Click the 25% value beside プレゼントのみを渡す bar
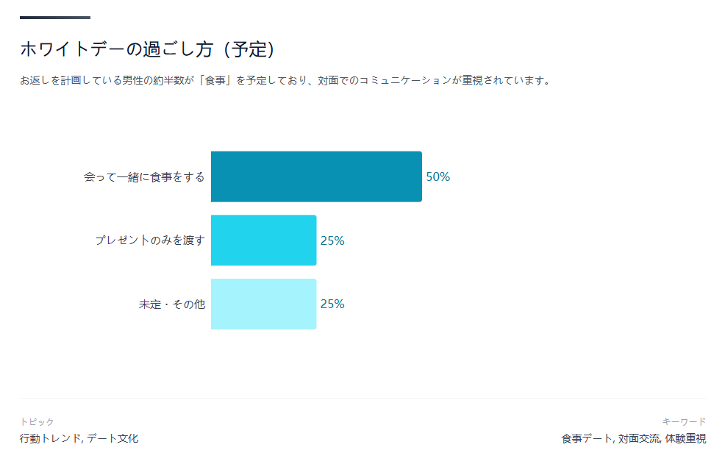The width and height of the screenshot is (725, 464). [x=332, y=240]
